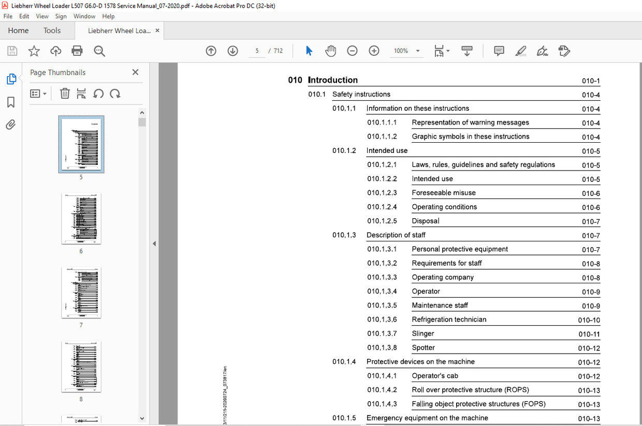Activate the Selection tool
The image size is (642, 426).
[x=309, y=51]
